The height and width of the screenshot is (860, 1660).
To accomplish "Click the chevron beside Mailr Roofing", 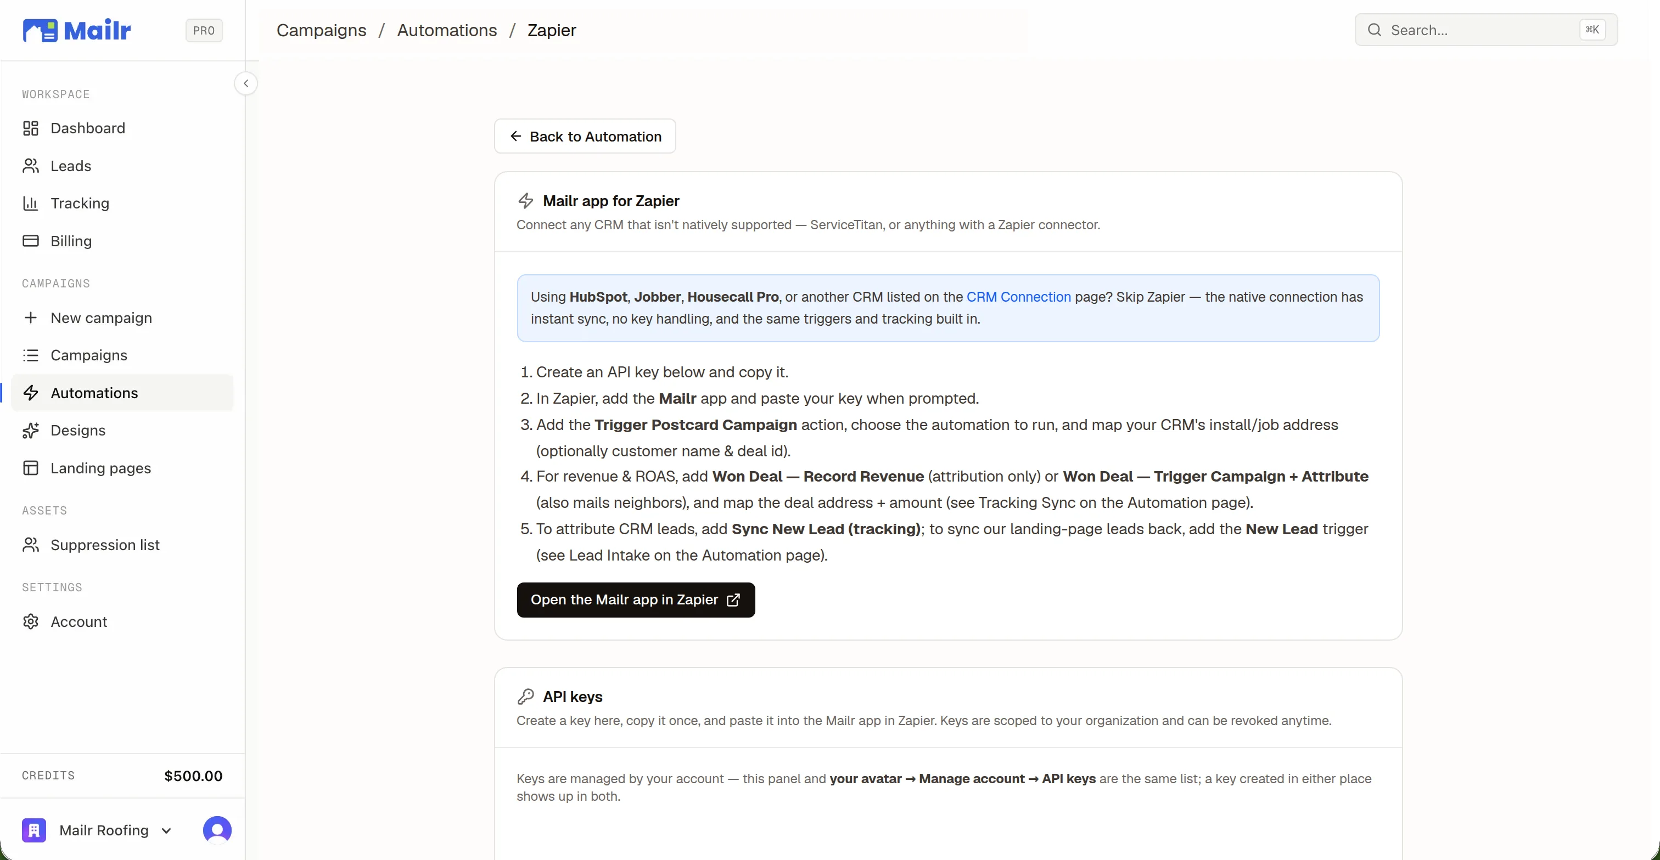I will click(x=166, y=831).
